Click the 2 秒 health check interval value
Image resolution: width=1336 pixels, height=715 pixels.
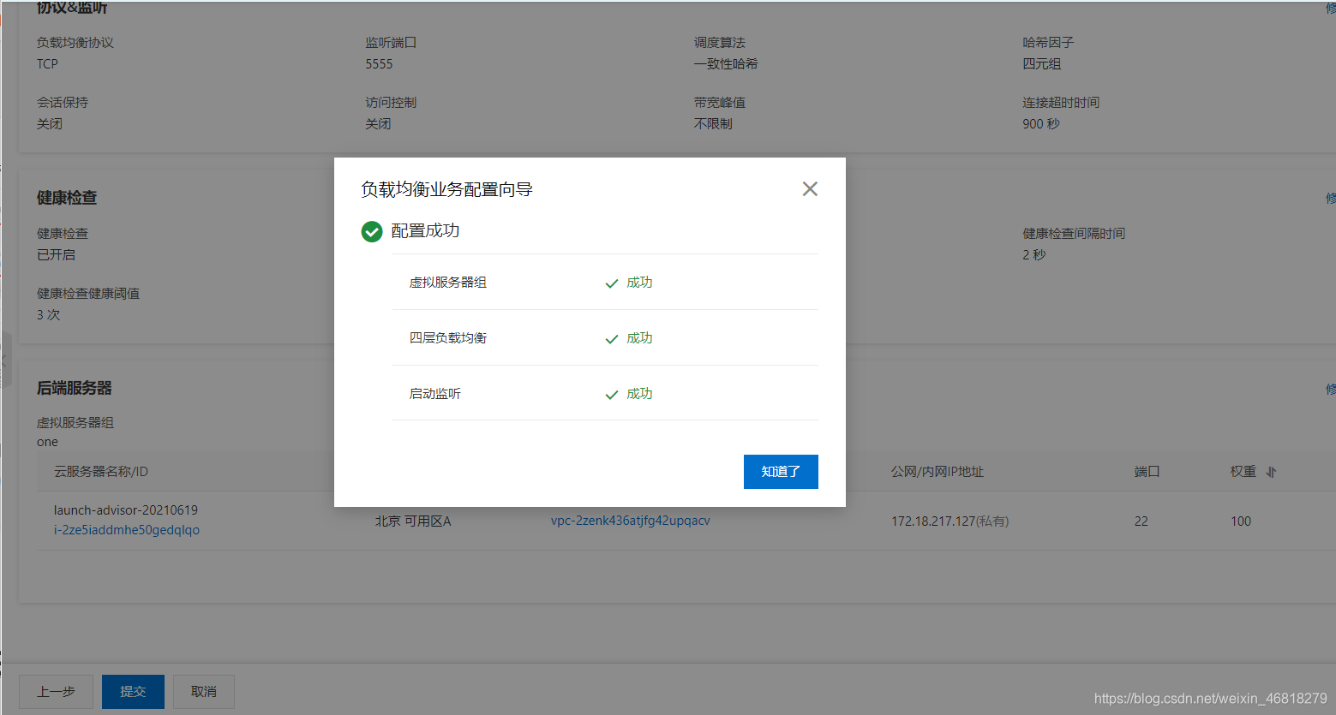coord(1033,255)
